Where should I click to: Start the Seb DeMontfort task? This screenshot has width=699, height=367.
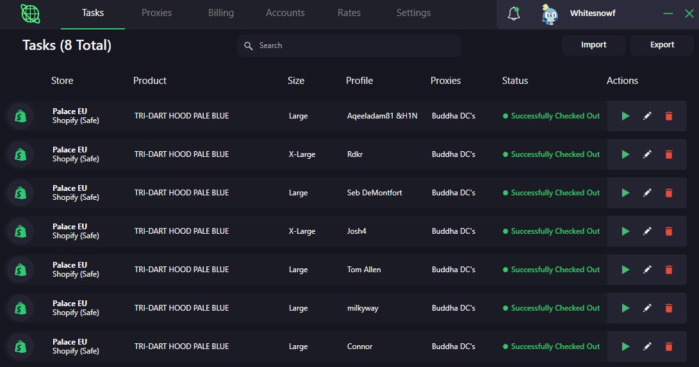[x=625, y=193]
